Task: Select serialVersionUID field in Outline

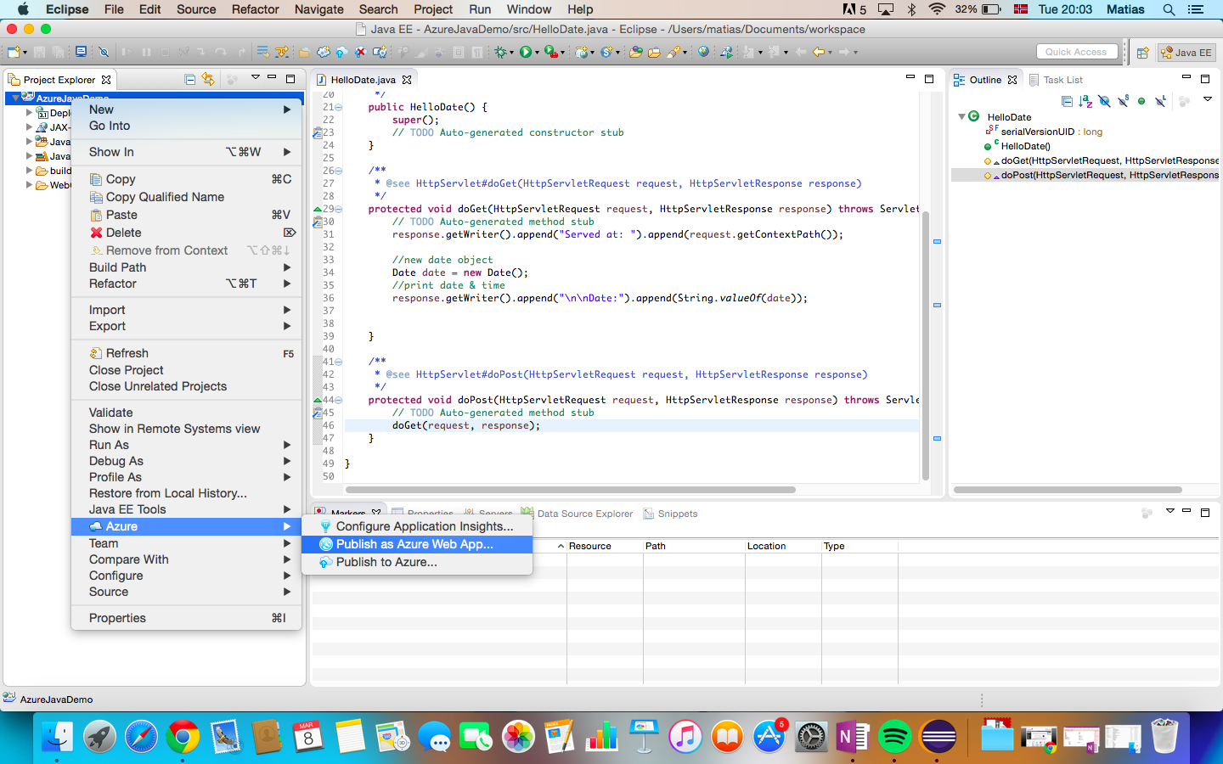Action: [1043, 132]
